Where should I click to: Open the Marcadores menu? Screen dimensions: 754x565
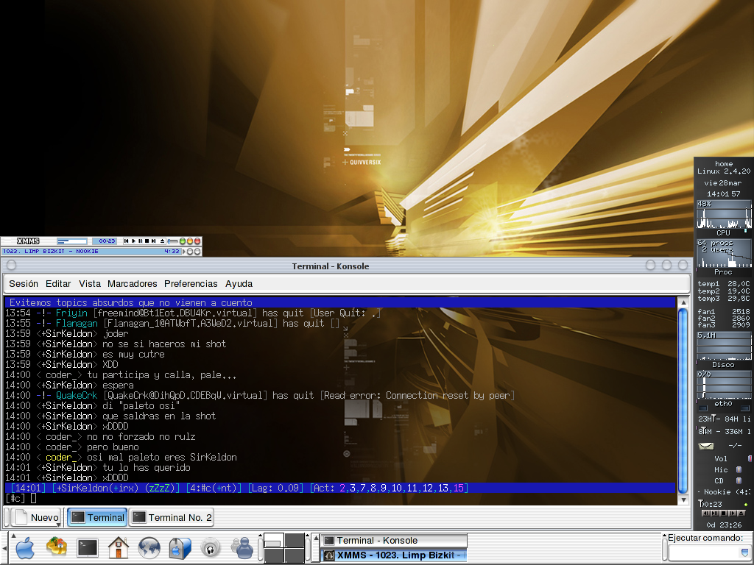(133, 283)
